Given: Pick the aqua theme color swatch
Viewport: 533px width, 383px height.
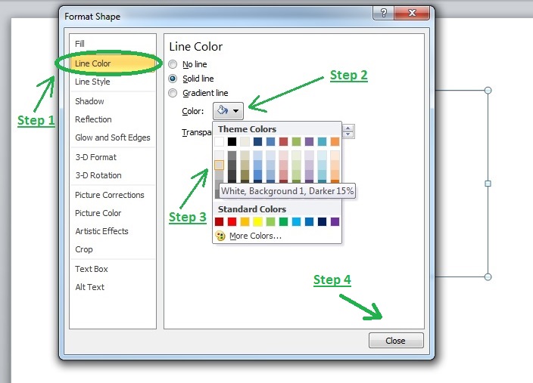Looking at the screenshot, I should [x=323, y=141].
